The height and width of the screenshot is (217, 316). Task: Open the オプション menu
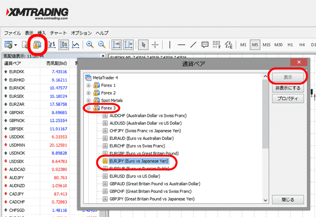click(x=81, y=33)
